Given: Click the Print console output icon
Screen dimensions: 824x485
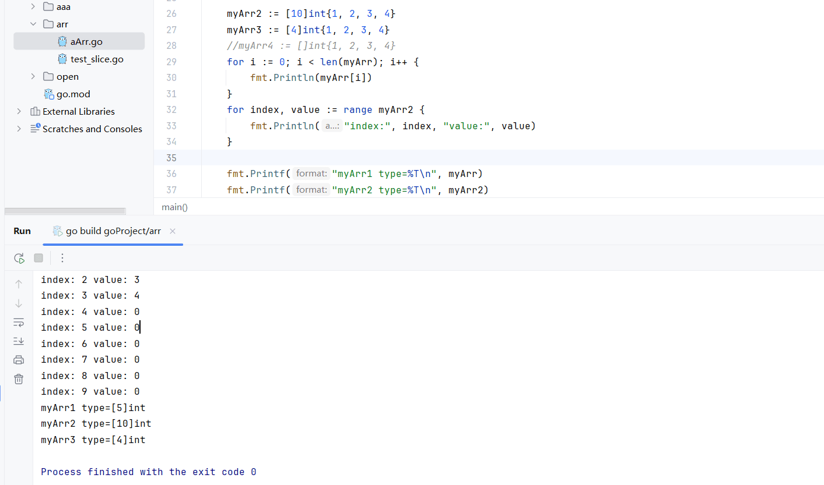Looking at the screenshot, I should pyautogui.click(x=19, y=360).
